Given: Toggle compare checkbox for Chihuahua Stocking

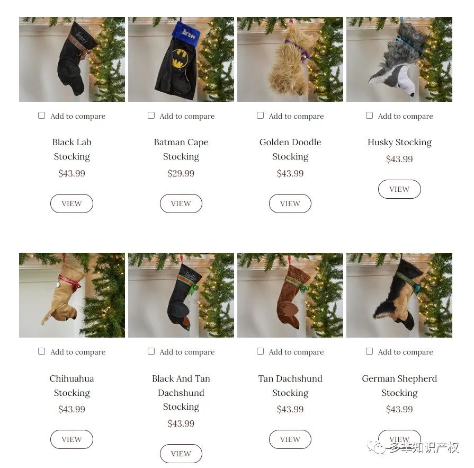Looking at the screenshot, I should pyautogui.click(x=42, y=351).
